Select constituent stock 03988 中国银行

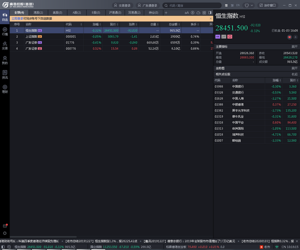256,86
